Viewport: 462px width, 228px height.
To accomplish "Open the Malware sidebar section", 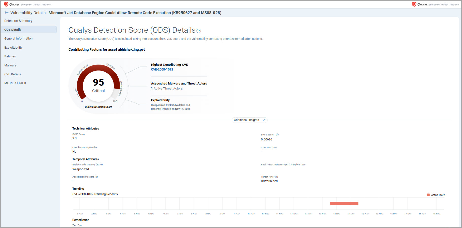I will tap(10, 65).
